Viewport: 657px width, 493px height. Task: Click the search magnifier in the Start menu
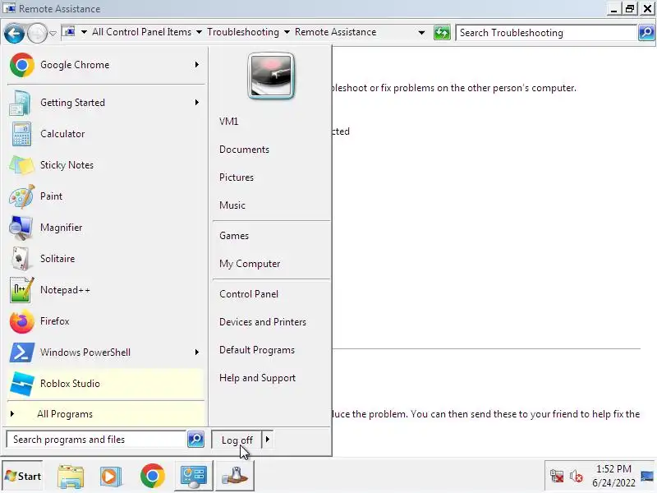pyautogui.click(x=195, y=440)
